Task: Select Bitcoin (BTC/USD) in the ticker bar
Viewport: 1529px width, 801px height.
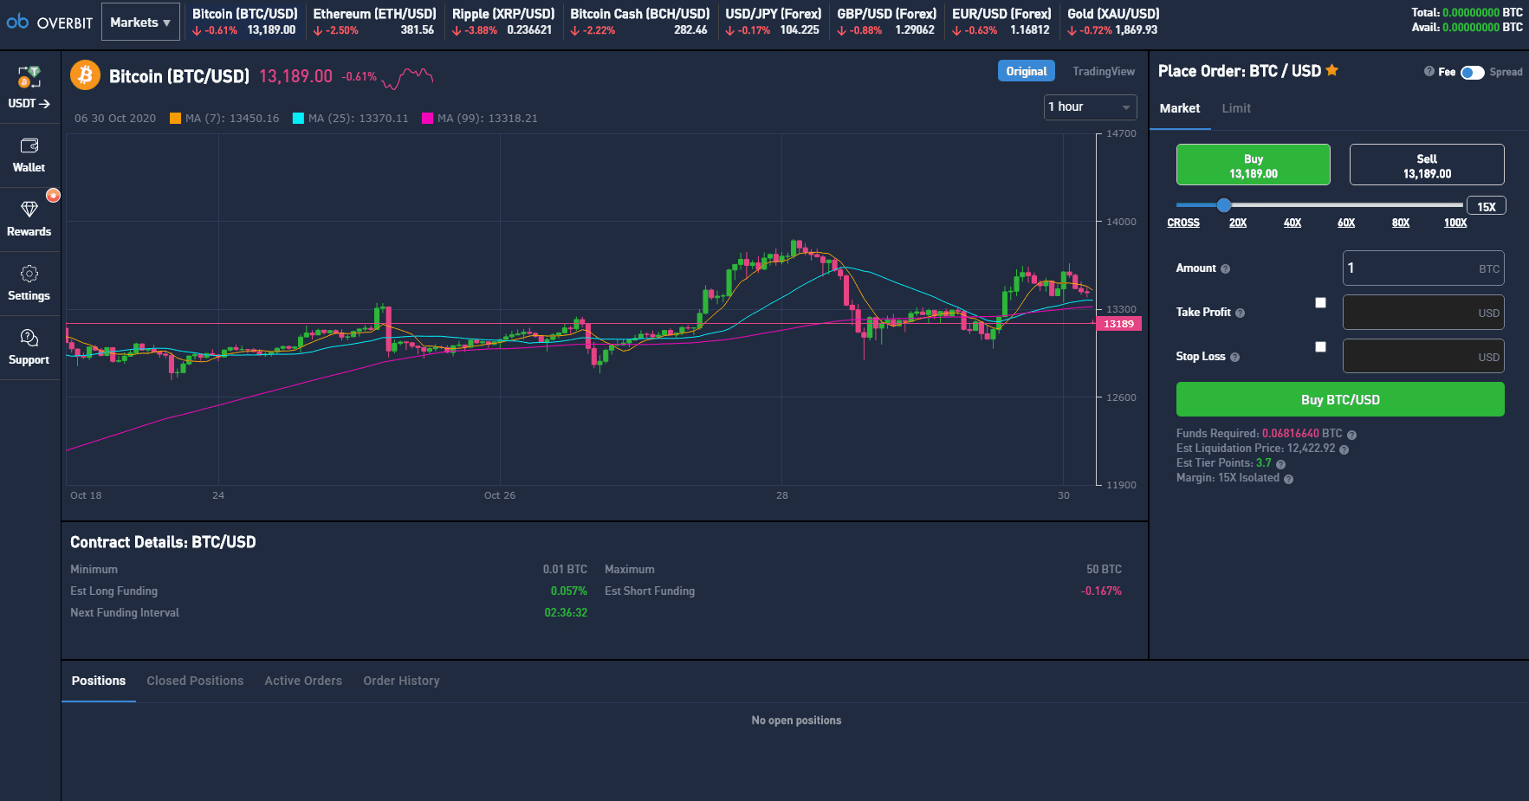Action: coord(244,22)
